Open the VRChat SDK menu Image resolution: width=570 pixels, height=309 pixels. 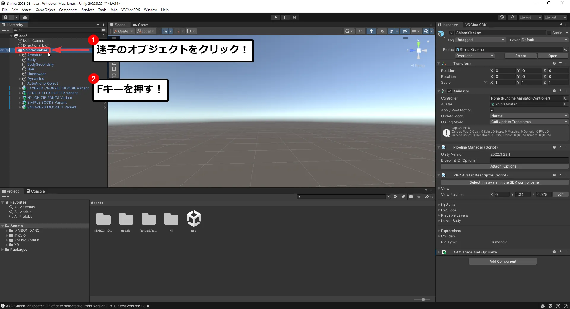click(x=130, y=10)
